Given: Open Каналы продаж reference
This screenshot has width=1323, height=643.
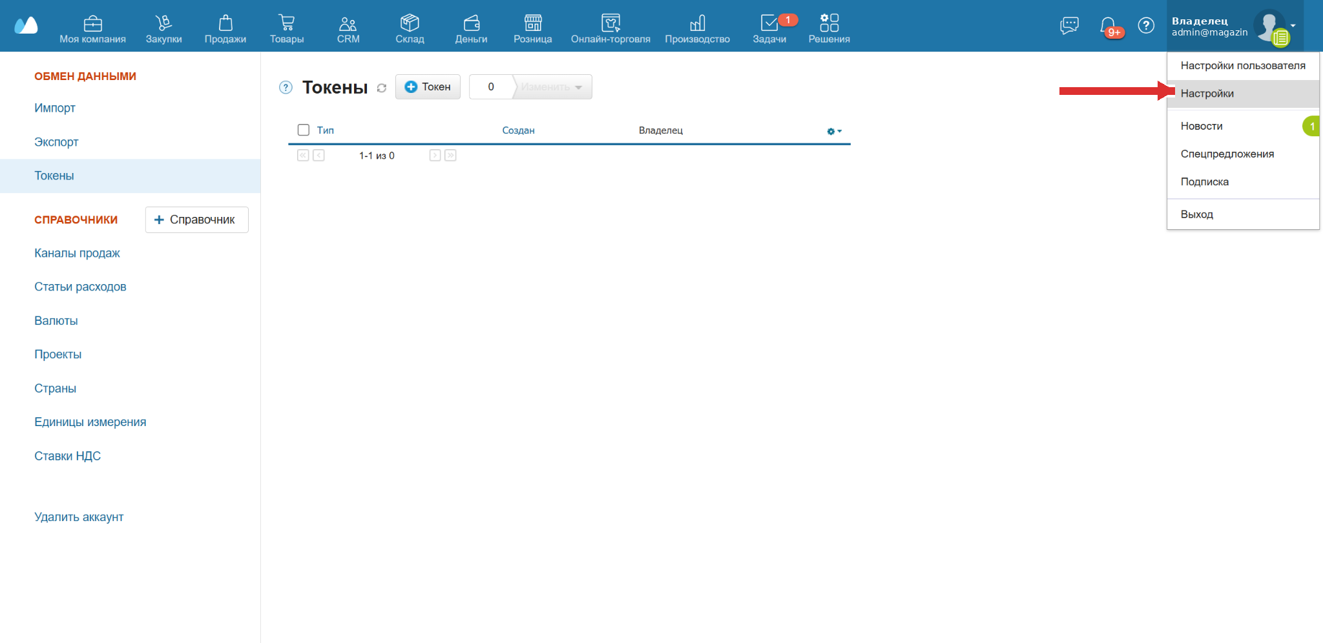Looking at the screenshot, I should (x=77, y=253).
